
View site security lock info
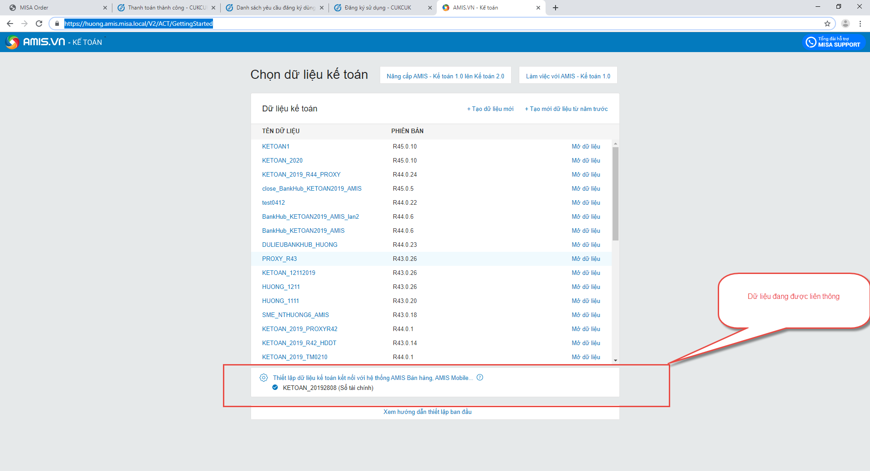[57, 24]
